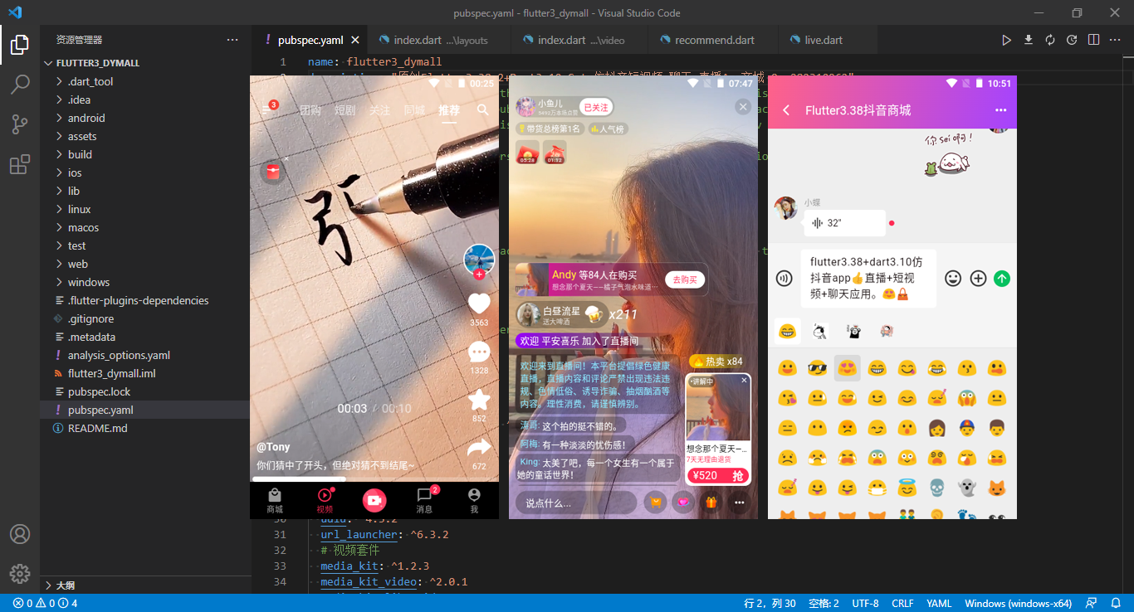Send a heart reaction in the live room
Screen dimensions: 1134x612
pos(682,502)
